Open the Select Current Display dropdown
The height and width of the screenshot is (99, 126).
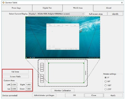[56, 14]
